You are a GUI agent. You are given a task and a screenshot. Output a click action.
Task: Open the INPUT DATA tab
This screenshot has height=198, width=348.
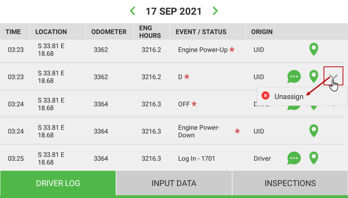pyautogui.click(x=174, y=183)
